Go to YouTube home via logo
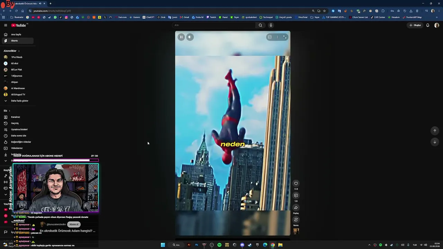The height and width of the screenshot is (249, 443). [19, 25]
